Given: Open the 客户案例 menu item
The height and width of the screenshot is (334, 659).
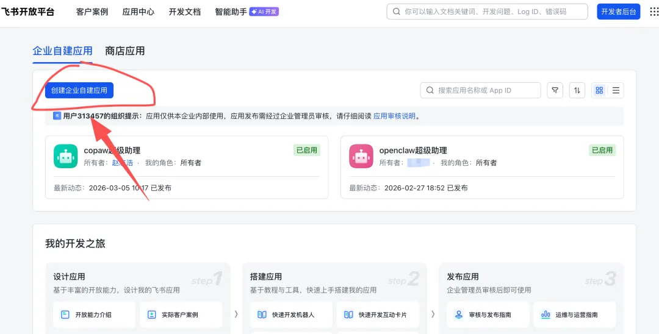Looking at the screenshot, I should click(92, 12).
